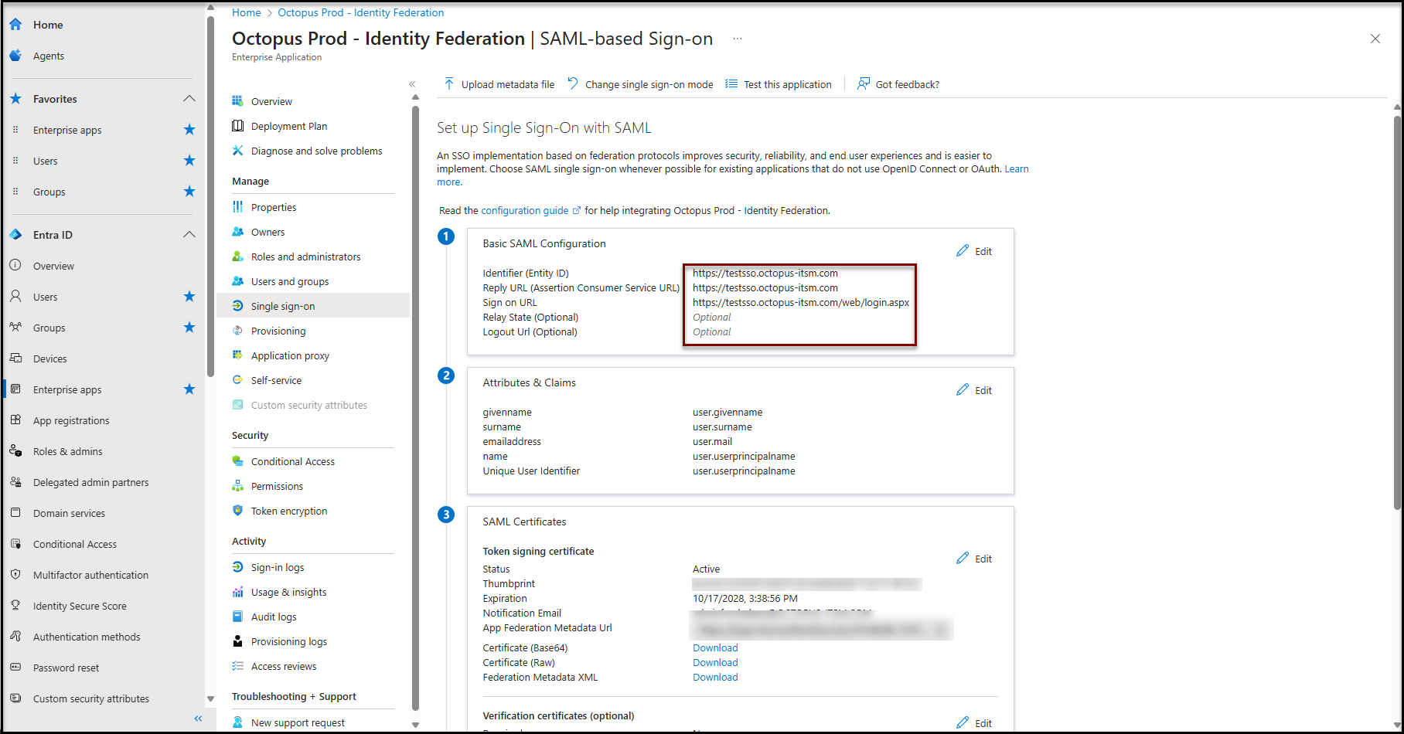This screenshot has width=1404, height=734.
Task: Open Users and groups menu item
Action: (x=290, y=281)
